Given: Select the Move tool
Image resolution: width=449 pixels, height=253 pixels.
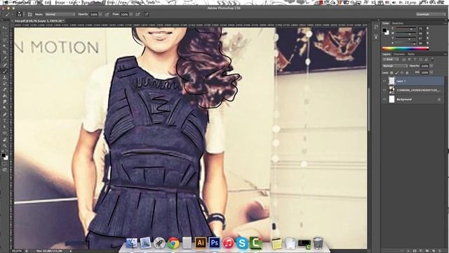Looking at the screenshot, I should pyautogui.click(x=5, y=28).
